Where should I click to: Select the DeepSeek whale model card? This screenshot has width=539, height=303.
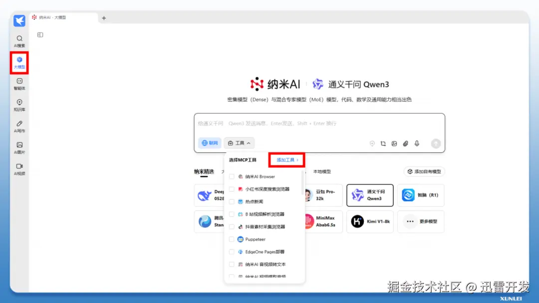coord(209,195)
